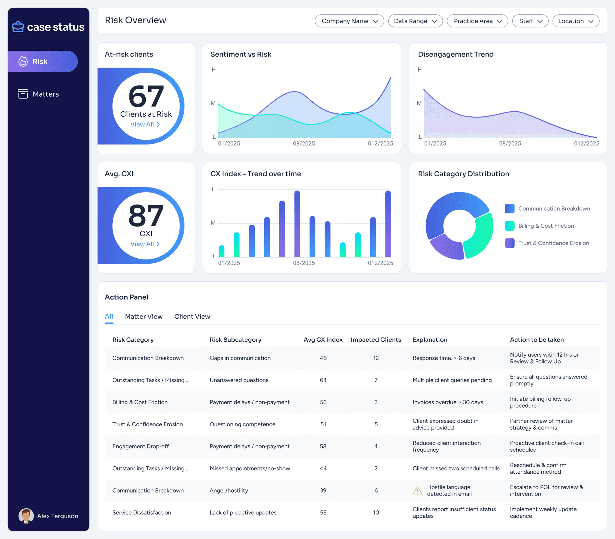This screenshot has width=615, height=539.
Task: Select the Service Dissatisfaction table row
Action: coord(352,513)
